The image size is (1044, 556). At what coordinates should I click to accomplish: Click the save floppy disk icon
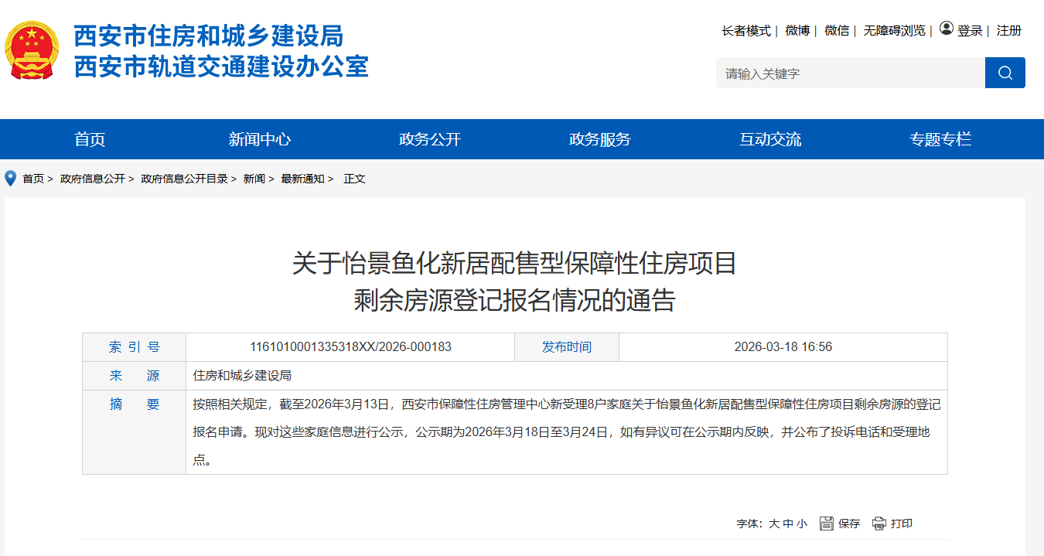pos(827,524)
